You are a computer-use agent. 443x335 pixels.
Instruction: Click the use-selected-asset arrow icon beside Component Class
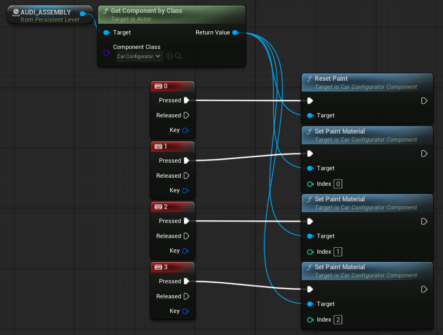pyautogui.click(x=169, y=56)
